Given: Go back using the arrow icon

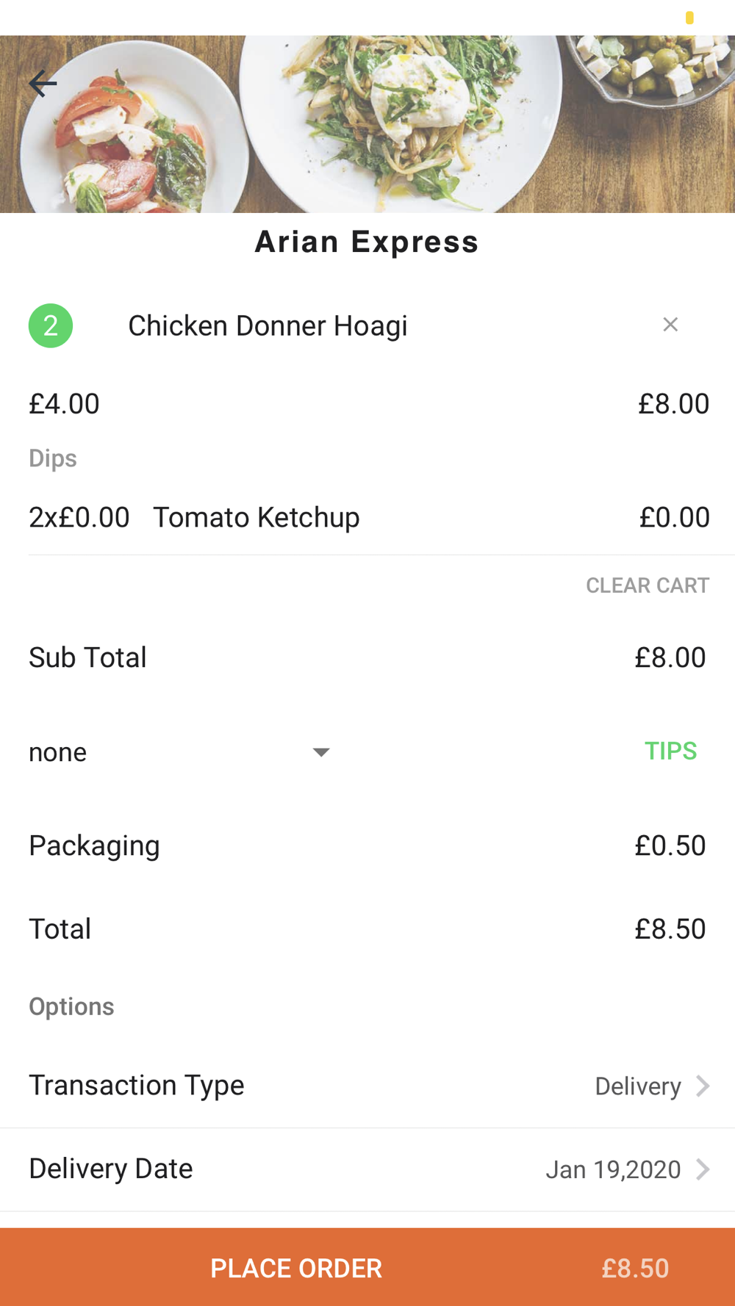Looking at the screenshot, I should (x=43, y=84).
